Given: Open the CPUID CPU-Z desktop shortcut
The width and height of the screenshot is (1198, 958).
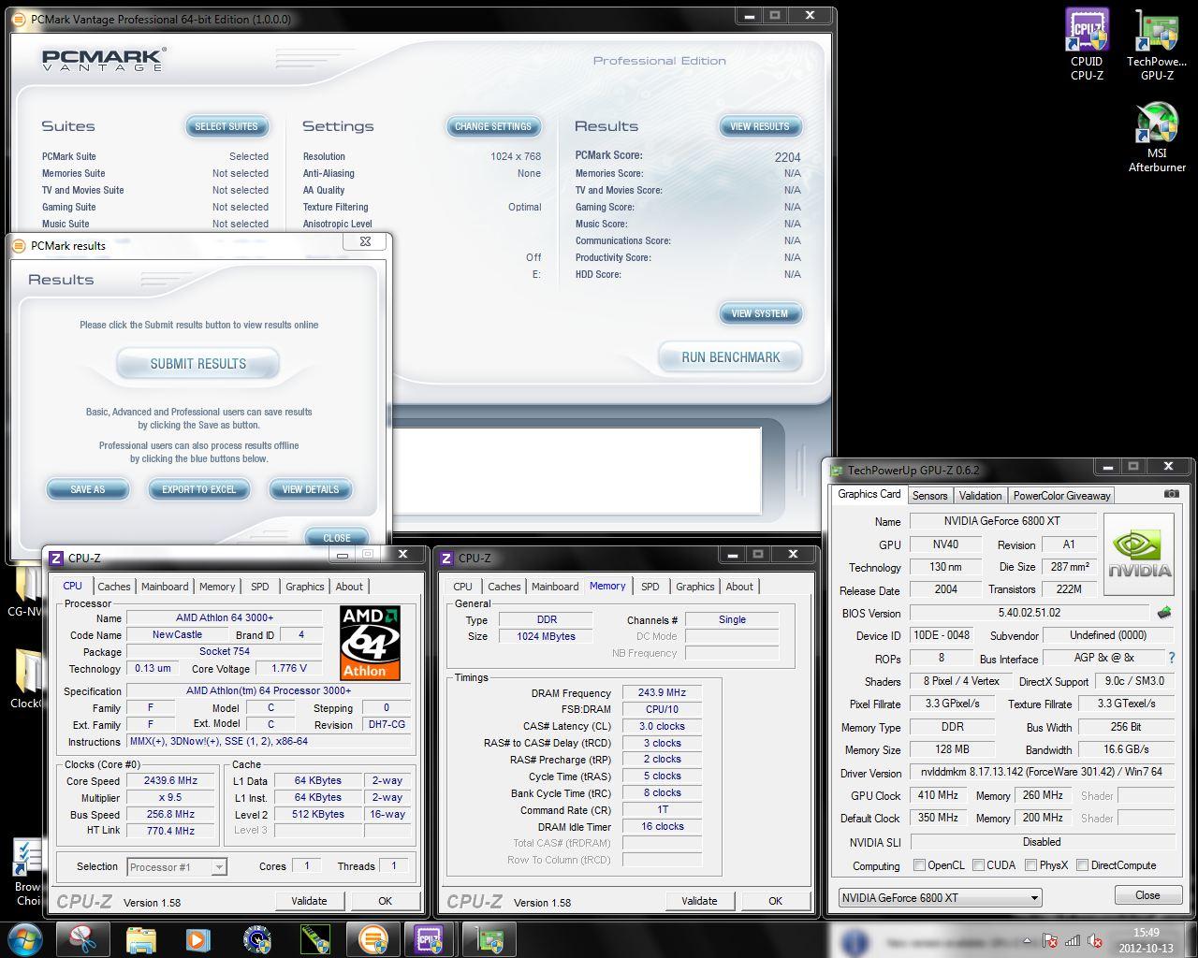Looking at the screenshot, I should (1087, 44).
